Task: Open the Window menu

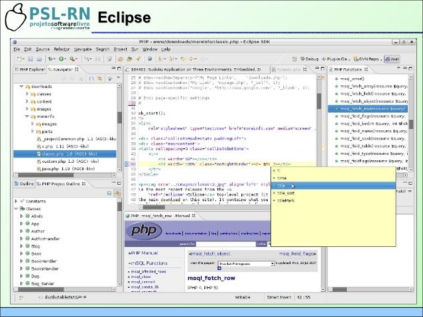Action: (x=150, y=49)
